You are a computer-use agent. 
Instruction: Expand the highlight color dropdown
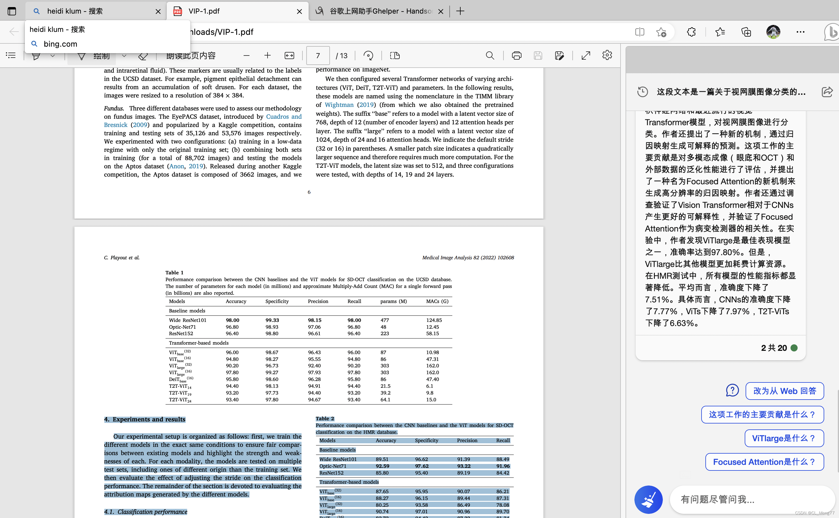pyautogui.click(x=52, y=56)
